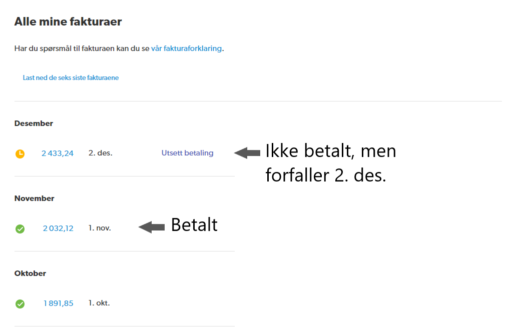Click the green checkmark icon for October invoice
Screen dimensions: 518x334
tap(20, 304)
